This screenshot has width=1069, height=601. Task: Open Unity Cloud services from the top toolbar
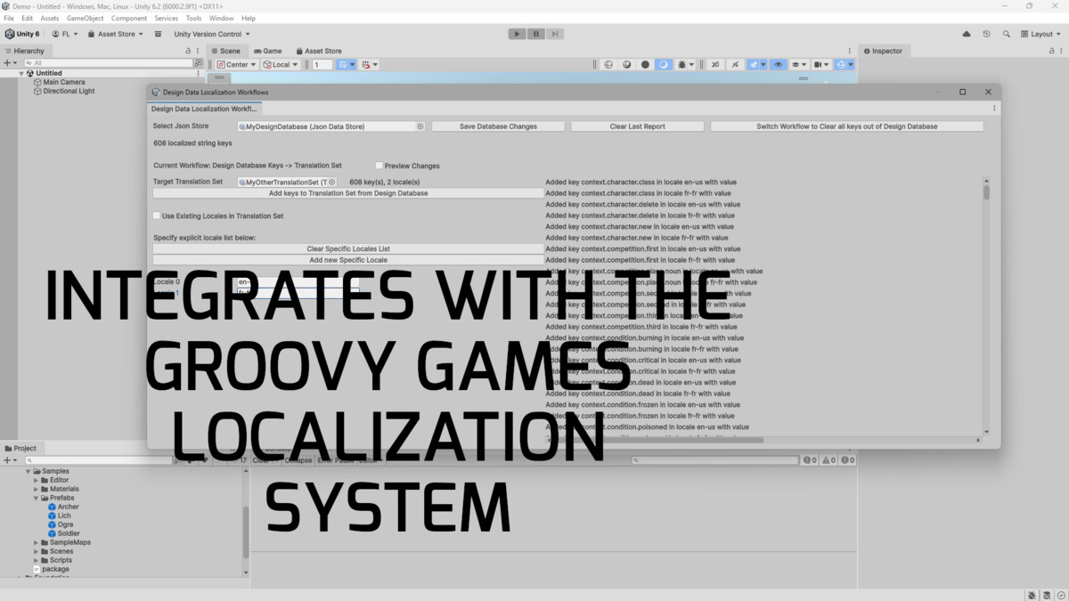(966, 33)
